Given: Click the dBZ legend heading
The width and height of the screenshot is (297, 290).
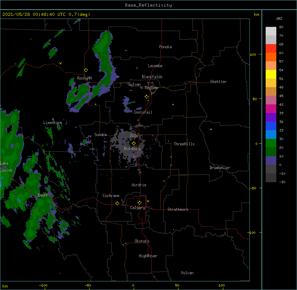Looking at the screenshot, I should (x=279, y=19).
